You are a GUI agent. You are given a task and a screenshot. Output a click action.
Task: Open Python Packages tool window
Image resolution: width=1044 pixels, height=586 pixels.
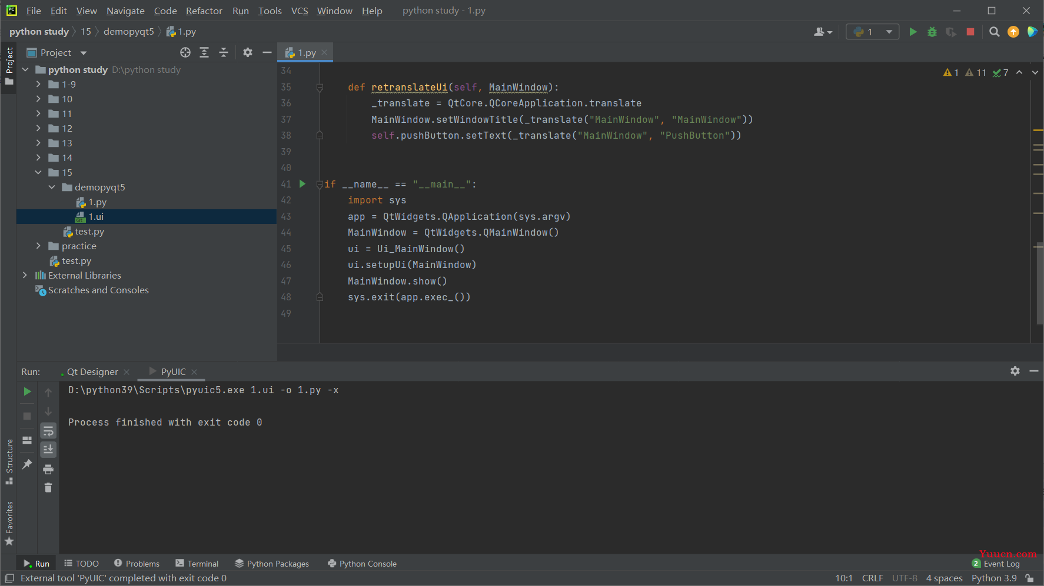272,564
